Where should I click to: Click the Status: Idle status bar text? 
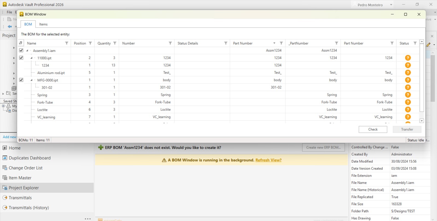click(x=416, y=140)
